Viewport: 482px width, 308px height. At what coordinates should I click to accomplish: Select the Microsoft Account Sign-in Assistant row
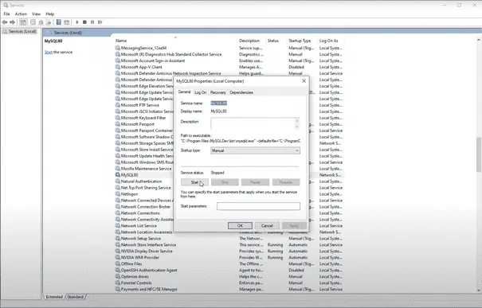(x=229, y=60)
